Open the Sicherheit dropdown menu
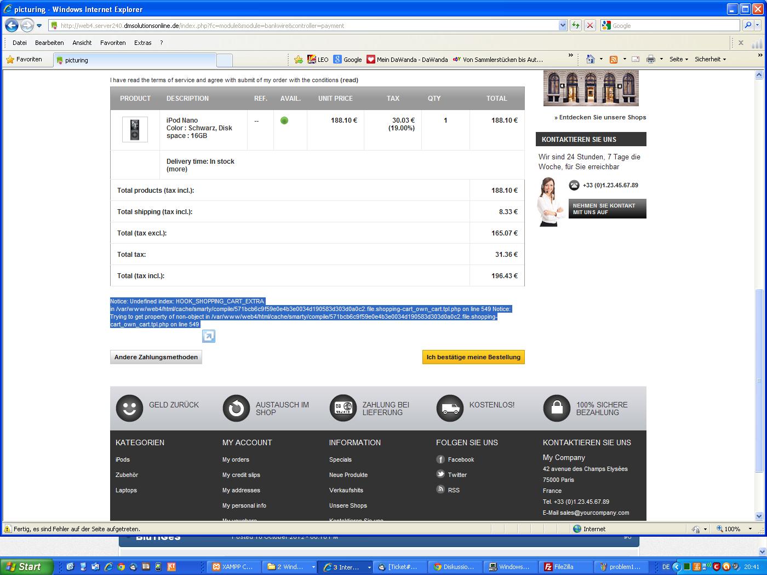The image size is (767, 575). [710, 59]
